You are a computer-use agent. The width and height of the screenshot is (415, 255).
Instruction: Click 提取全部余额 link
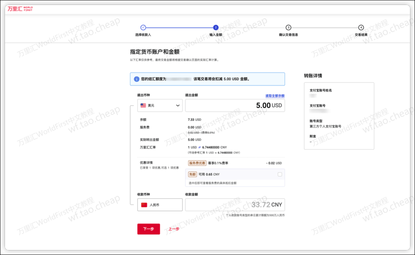(275, 96)
